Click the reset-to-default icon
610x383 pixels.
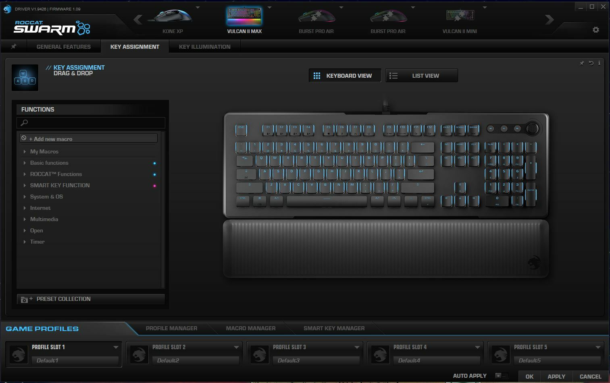pos(591,63)
